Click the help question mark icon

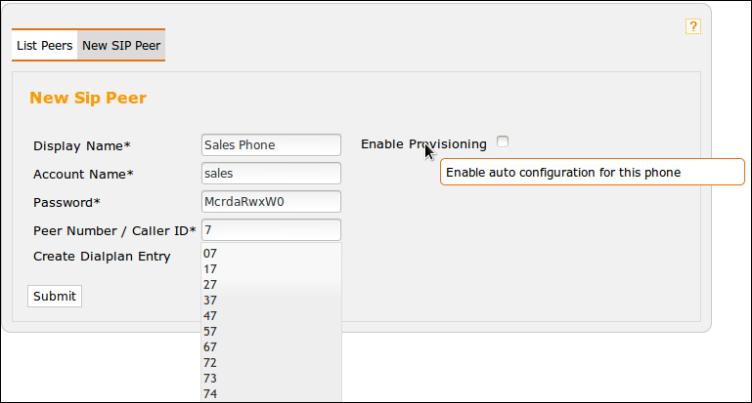tap(693, 27)
